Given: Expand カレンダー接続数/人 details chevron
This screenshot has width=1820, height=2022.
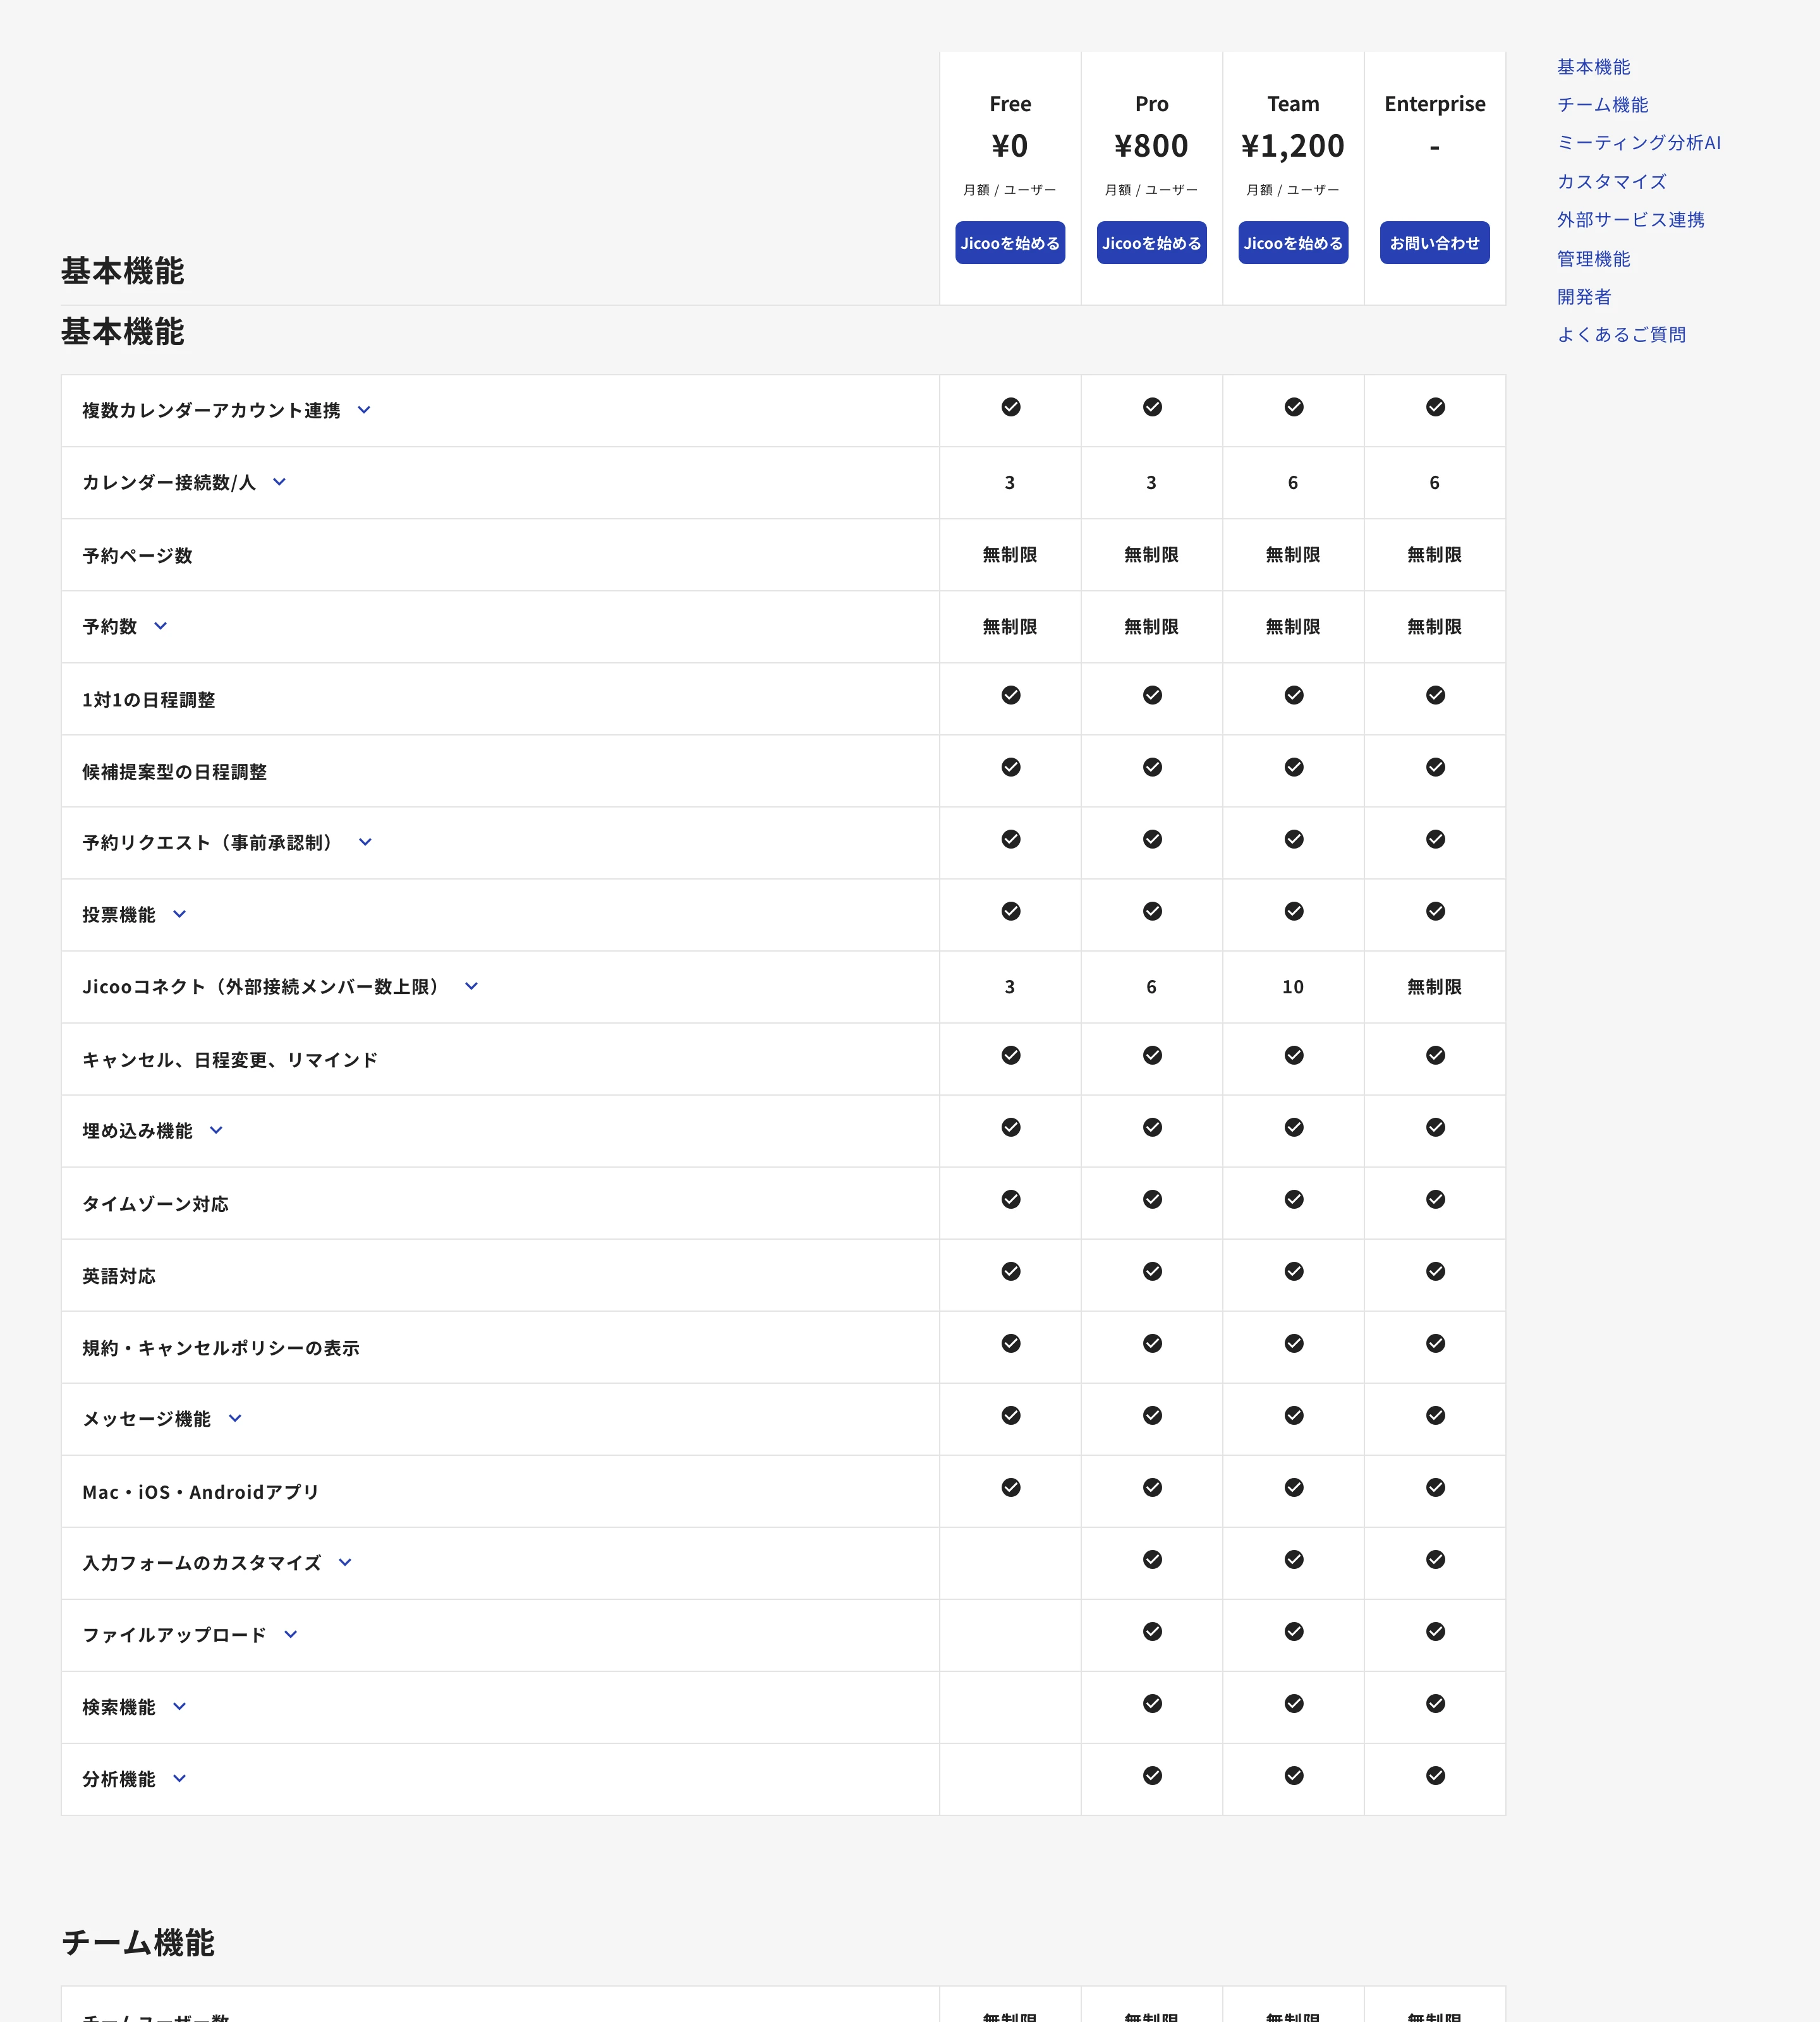Looking at the screenshot, I should (x=279, y=482).
